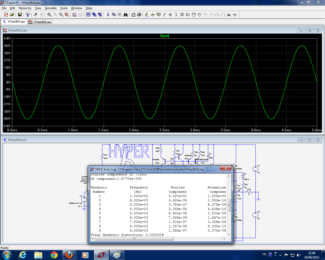
Task: Open the Control Panel hammer icon
Action: coord(28,15)
